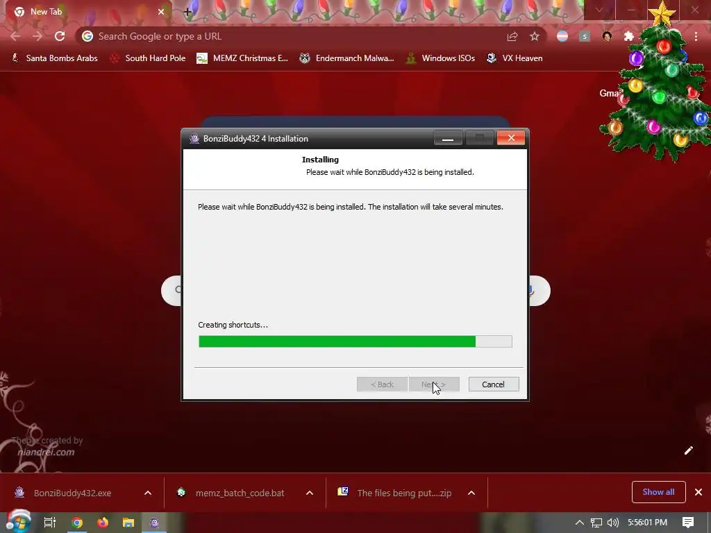Open the Extensions puzzle piece menu
711x533 pixels.
point(628,36)
